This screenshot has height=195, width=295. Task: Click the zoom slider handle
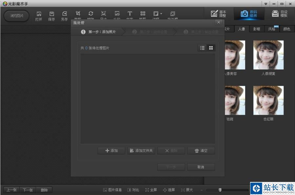point(220,190)
